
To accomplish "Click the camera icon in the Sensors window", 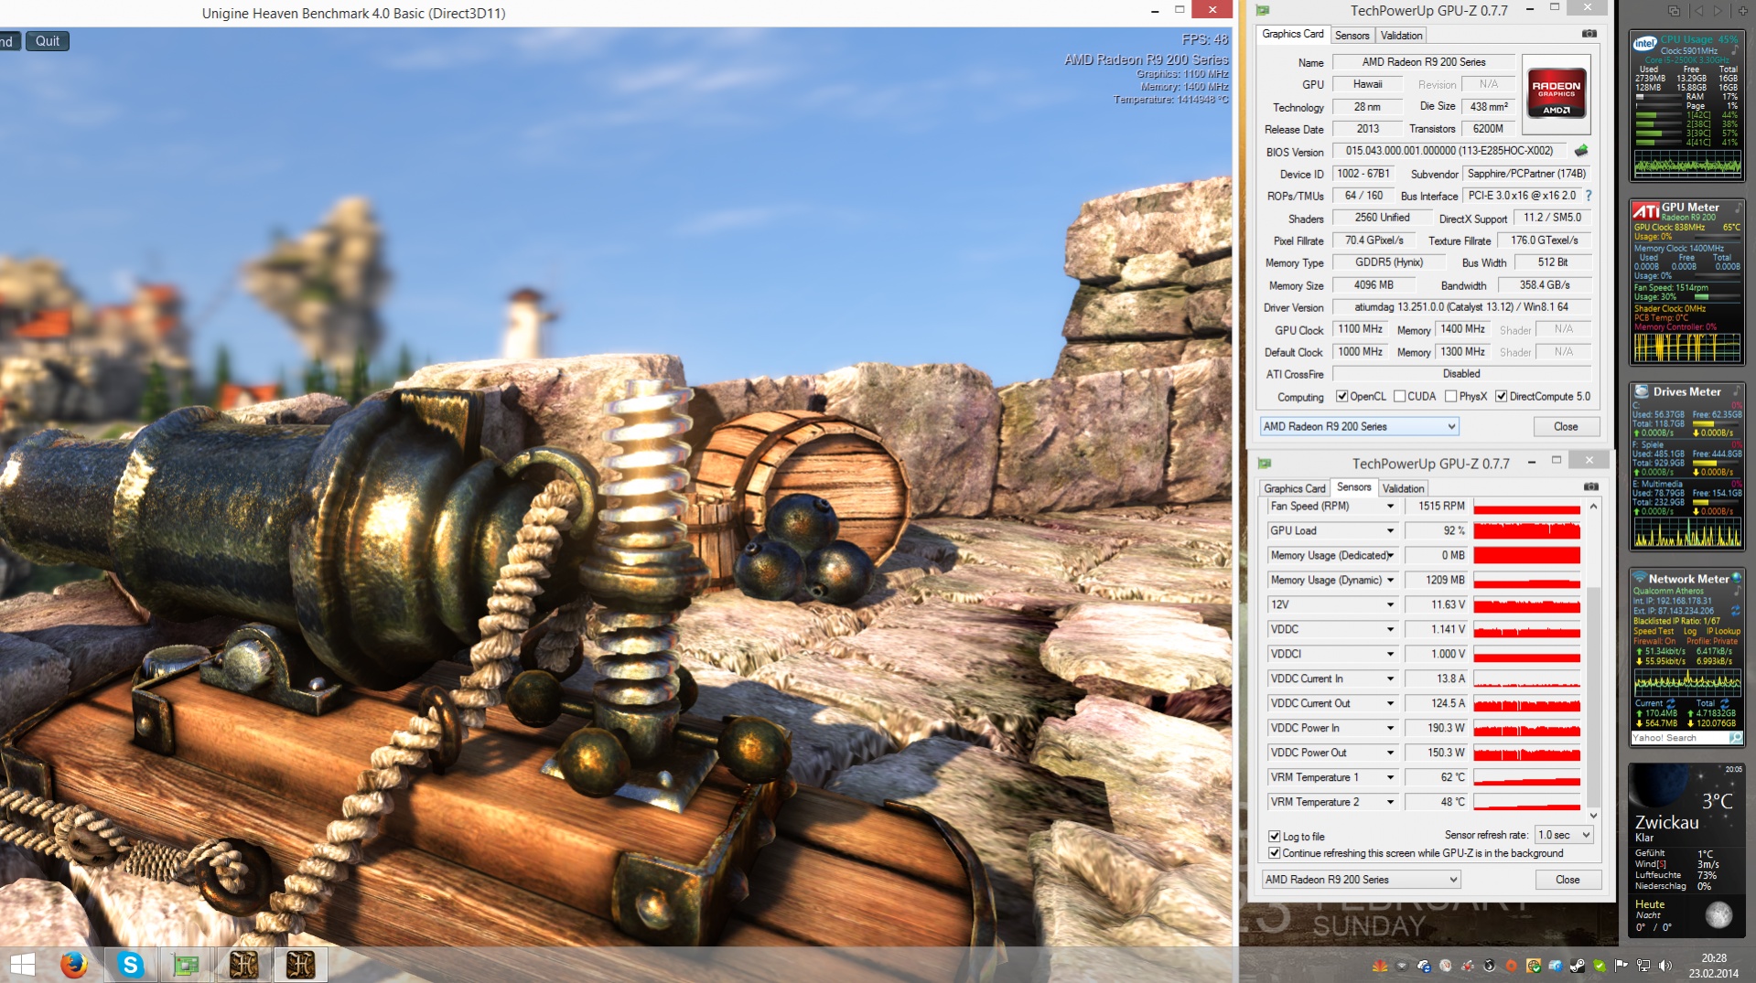I will coord(1591,486).
